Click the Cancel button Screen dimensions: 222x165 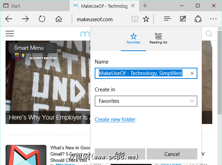pos(172,154)
